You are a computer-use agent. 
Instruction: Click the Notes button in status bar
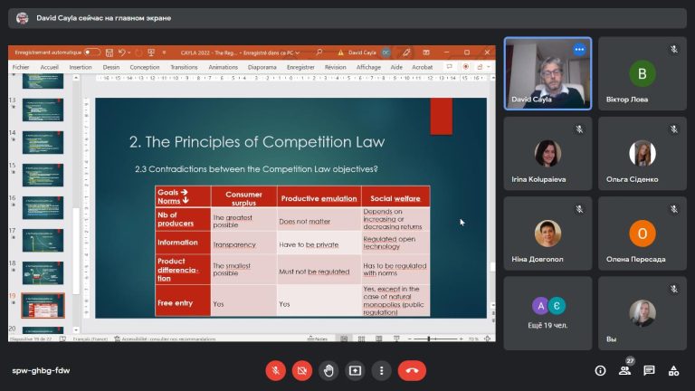coord(318,339)
